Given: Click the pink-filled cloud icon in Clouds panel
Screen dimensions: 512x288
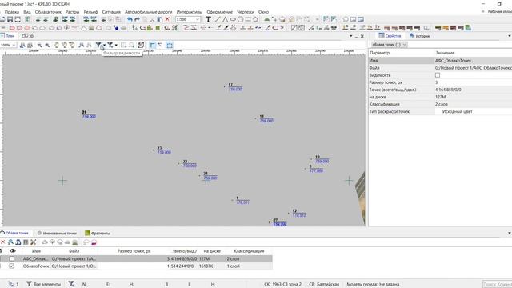Looking at the screenshot, I should click(x=94, y=242).
